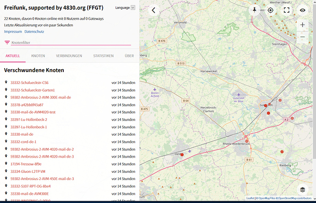Click location pin beside 33332-cord-de-1
The height and width of the screenshot is (203, 316).
(6, 142)
